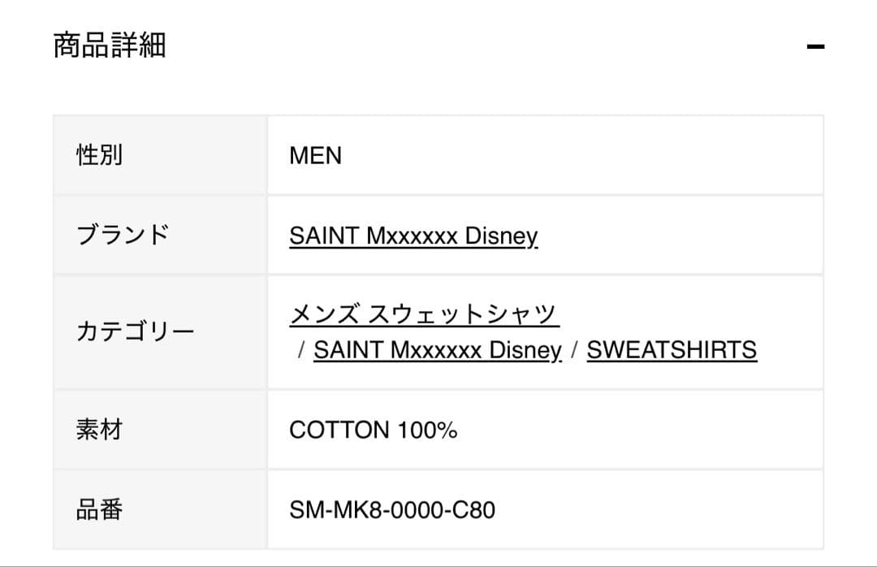Open SAINT Mxxxxxx Disney in the category breadcrumb
Image resolution: width=877 pixels, height=567 pixels.
point(437,349)
